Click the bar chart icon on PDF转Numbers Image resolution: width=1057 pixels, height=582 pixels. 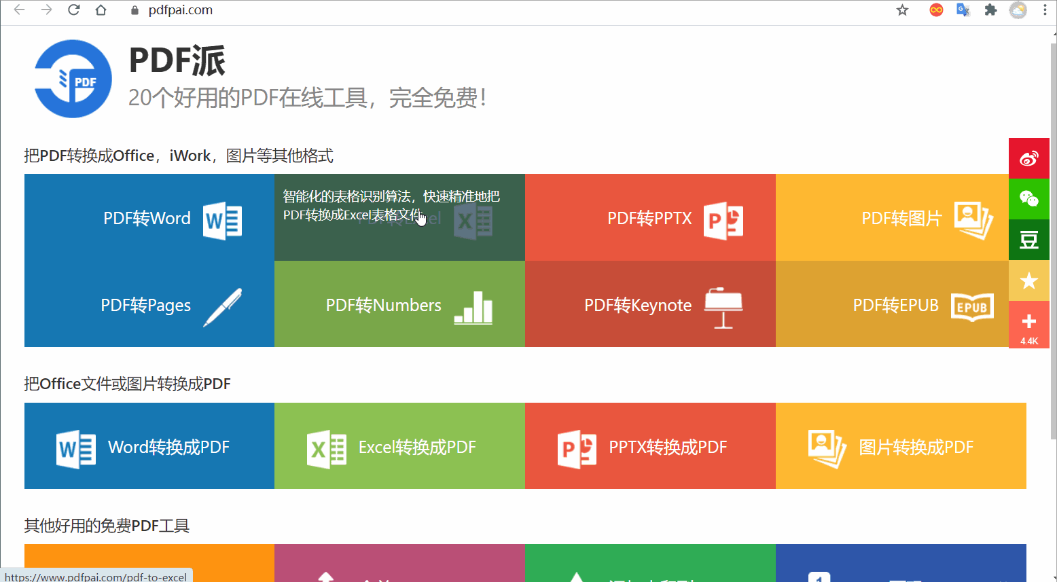coord(473,308)
